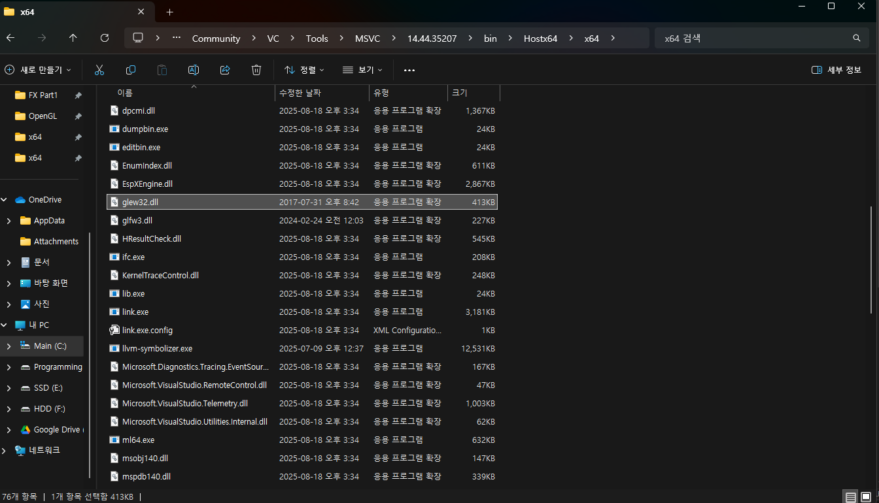
Task: Click the 14.44.35207 breadcrumb segment
Action: (432, 39)
